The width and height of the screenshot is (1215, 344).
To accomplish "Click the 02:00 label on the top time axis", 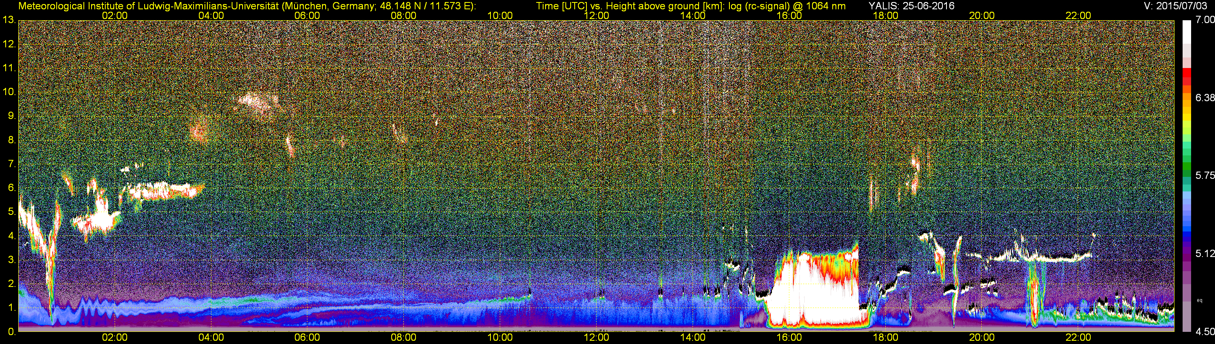I will 115,15.
